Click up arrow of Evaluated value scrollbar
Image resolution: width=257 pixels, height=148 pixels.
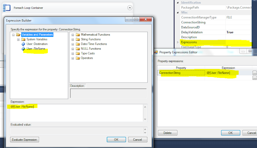145,129
